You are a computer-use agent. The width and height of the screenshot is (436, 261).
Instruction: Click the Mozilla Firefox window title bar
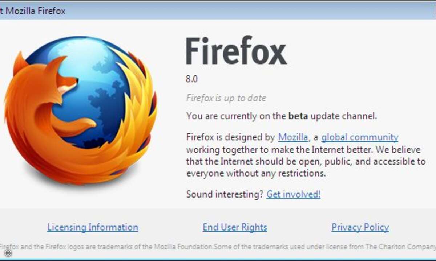pos(218,11)
